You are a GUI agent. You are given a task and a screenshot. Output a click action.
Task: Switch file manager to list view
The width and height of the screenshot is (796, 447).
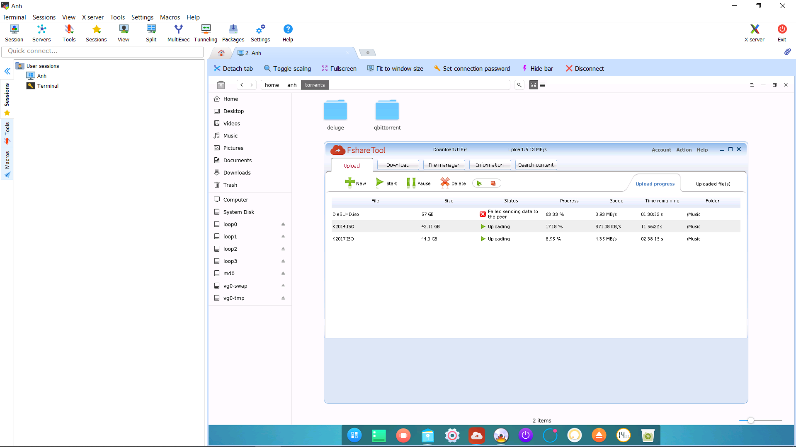543,85
